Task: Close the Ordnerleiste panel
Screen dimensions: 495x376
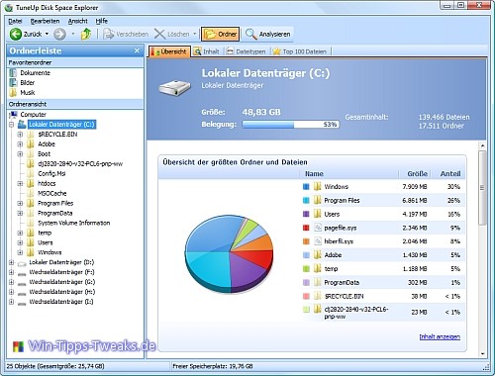Action: click(137, 50)
